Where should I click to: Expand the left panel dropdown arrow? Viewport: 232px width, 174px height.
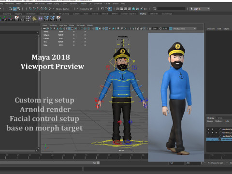pyautogui.click(x=38, y=32)
